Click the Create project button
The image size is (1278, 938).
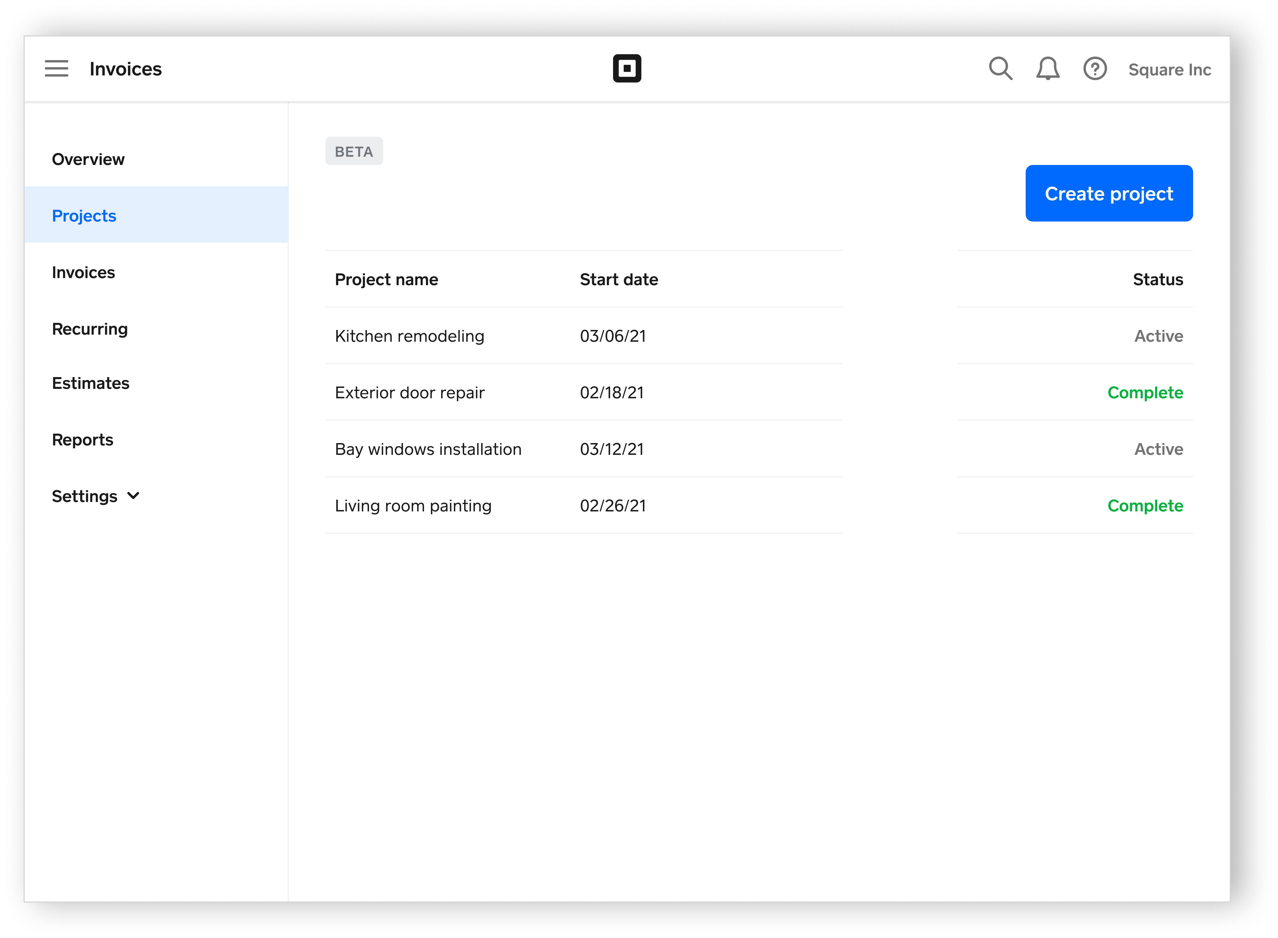tap(1108, 194)
